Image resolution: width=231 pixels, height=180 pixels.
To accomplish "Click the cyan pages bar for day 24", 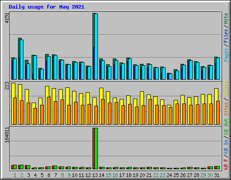I will [171, 76].
